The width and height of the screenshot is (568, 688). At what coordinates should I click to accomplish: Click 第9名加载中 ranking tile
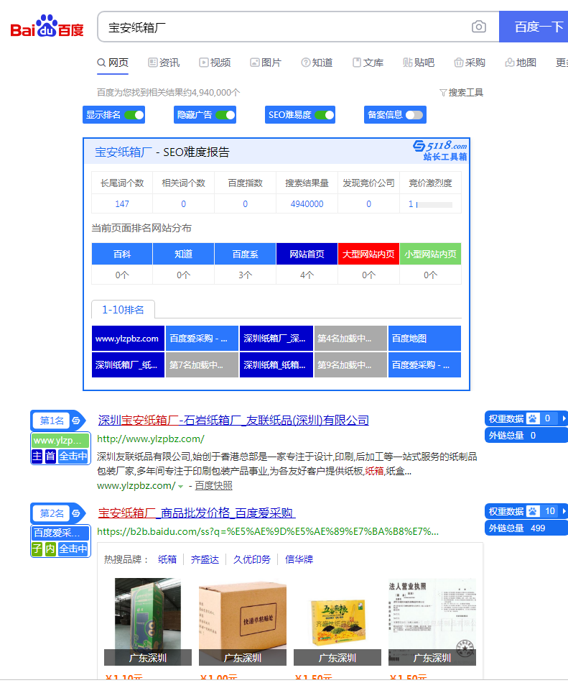(x=350, y=364)
